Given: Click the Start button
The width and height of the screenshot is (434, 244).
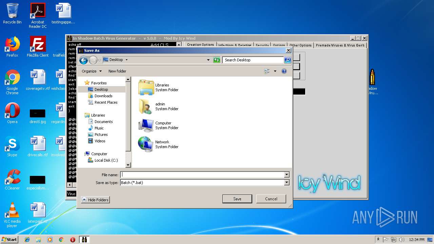Looking at the screenshot, I should [9, 239].
